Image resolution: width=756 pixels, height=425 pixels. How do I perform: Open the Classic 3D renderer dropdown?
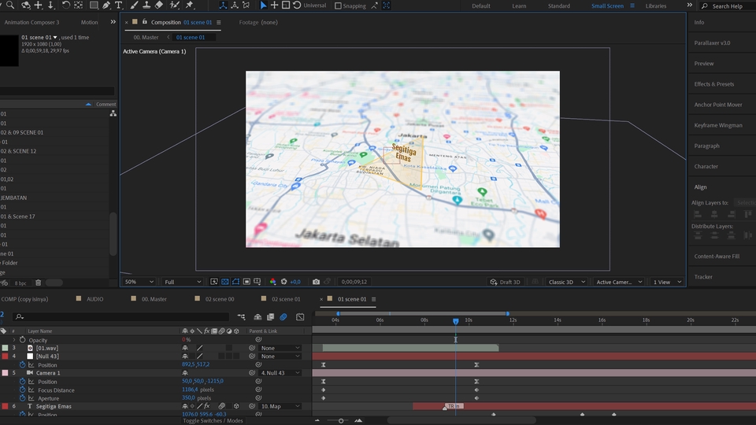point(566,282)
